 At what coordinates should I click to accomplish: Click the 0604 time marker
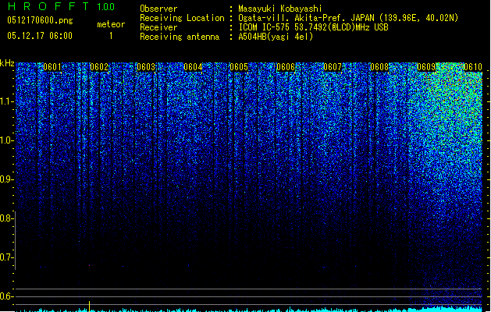tap(193, 67)
